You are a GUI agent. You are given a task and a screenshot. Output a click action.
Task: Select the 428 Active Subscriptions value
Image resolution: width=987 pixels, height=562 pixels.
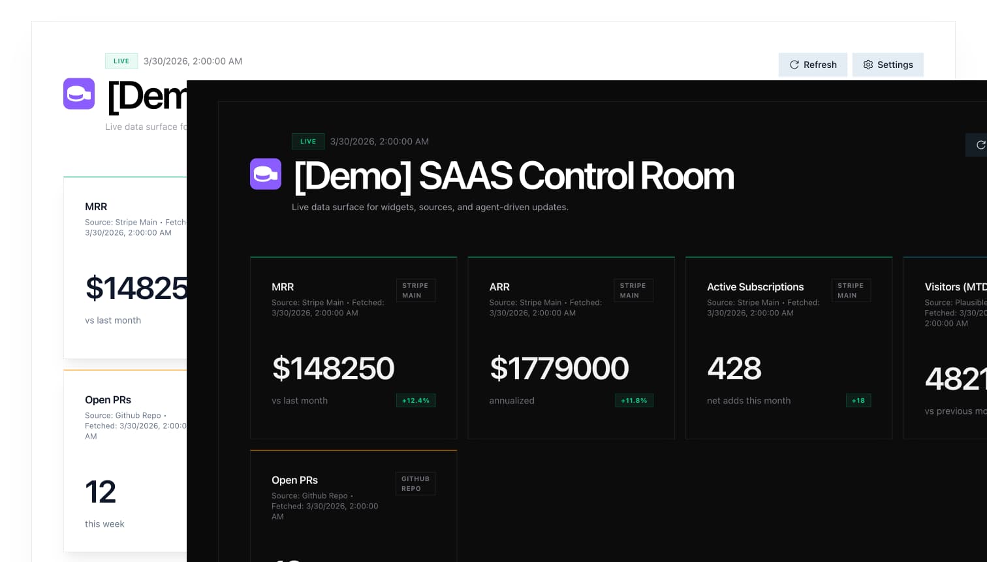tap(734, 368)
